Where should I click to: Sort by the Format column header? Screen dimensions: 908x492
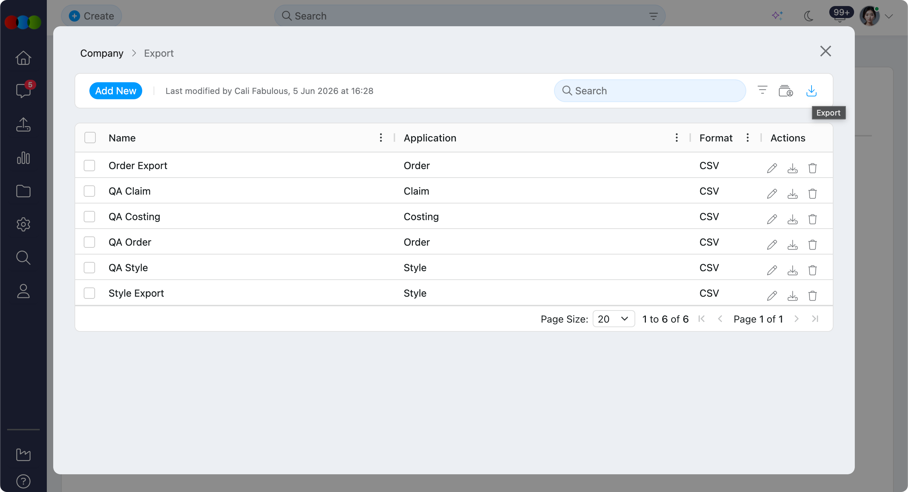coord(716,138)
